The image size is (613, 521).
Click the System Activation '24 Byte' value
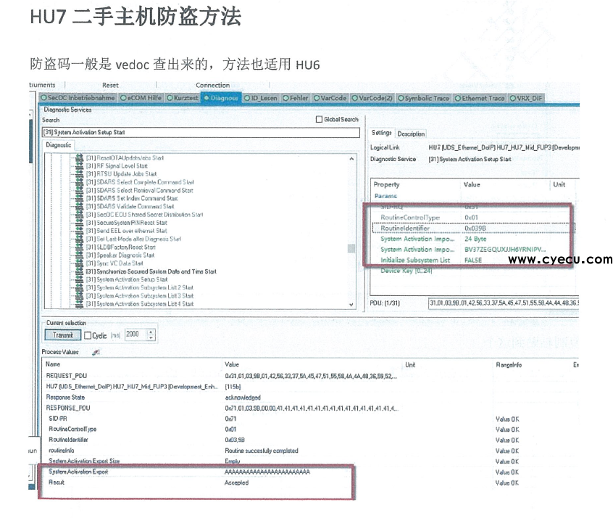[475, 239]
